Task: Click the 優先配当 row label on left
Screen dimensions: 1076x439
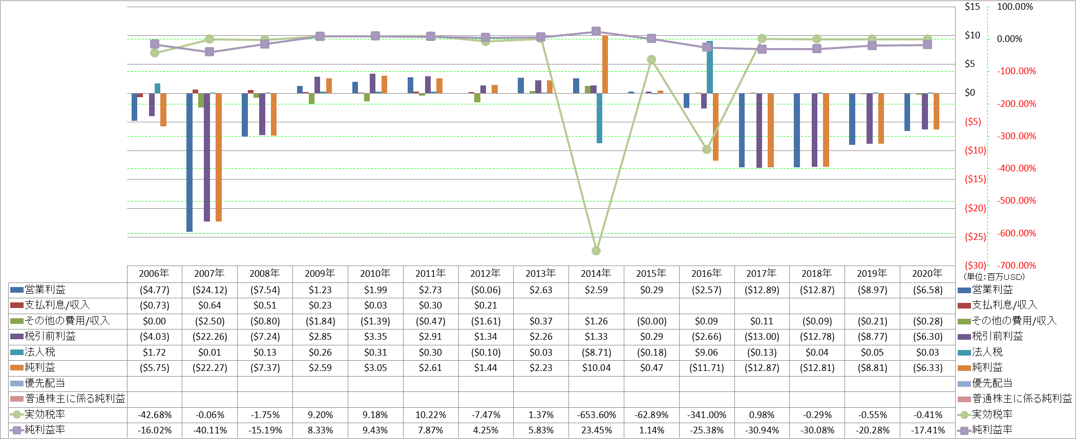Action: [x=45, y=383]
